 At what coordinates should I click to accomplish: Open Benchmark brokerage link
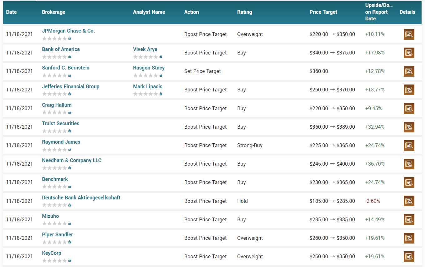(x=55, y=179)
